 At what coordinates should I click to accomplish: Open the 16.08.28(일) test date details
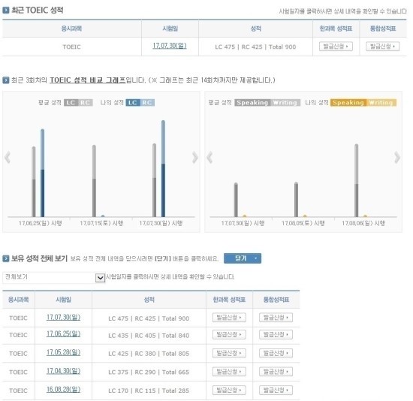64,390
